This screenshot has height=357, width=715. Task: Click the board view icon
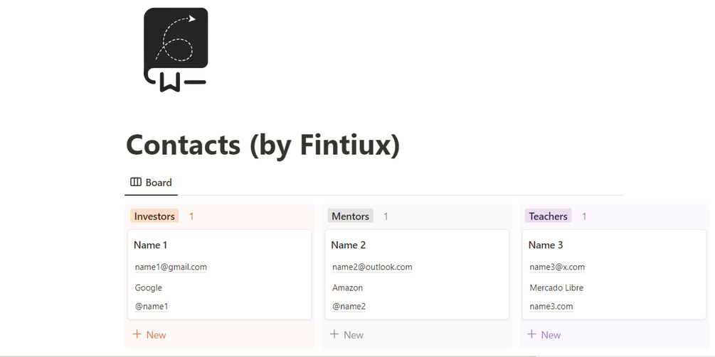(x=136, y=182)
